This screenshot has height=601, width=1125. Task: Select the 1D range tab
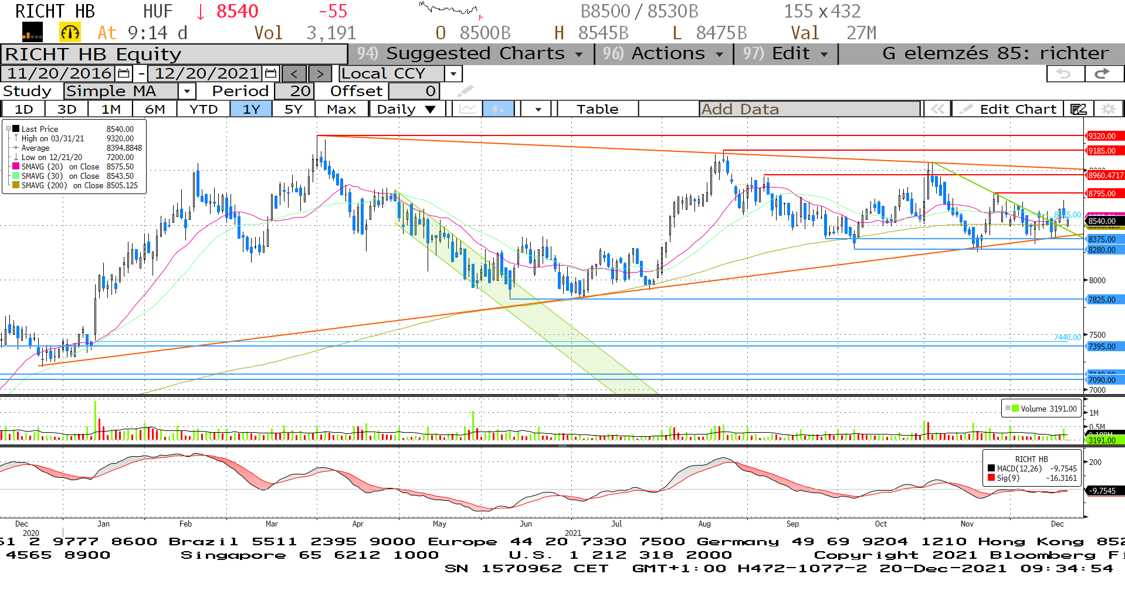[x=23, y=109]
